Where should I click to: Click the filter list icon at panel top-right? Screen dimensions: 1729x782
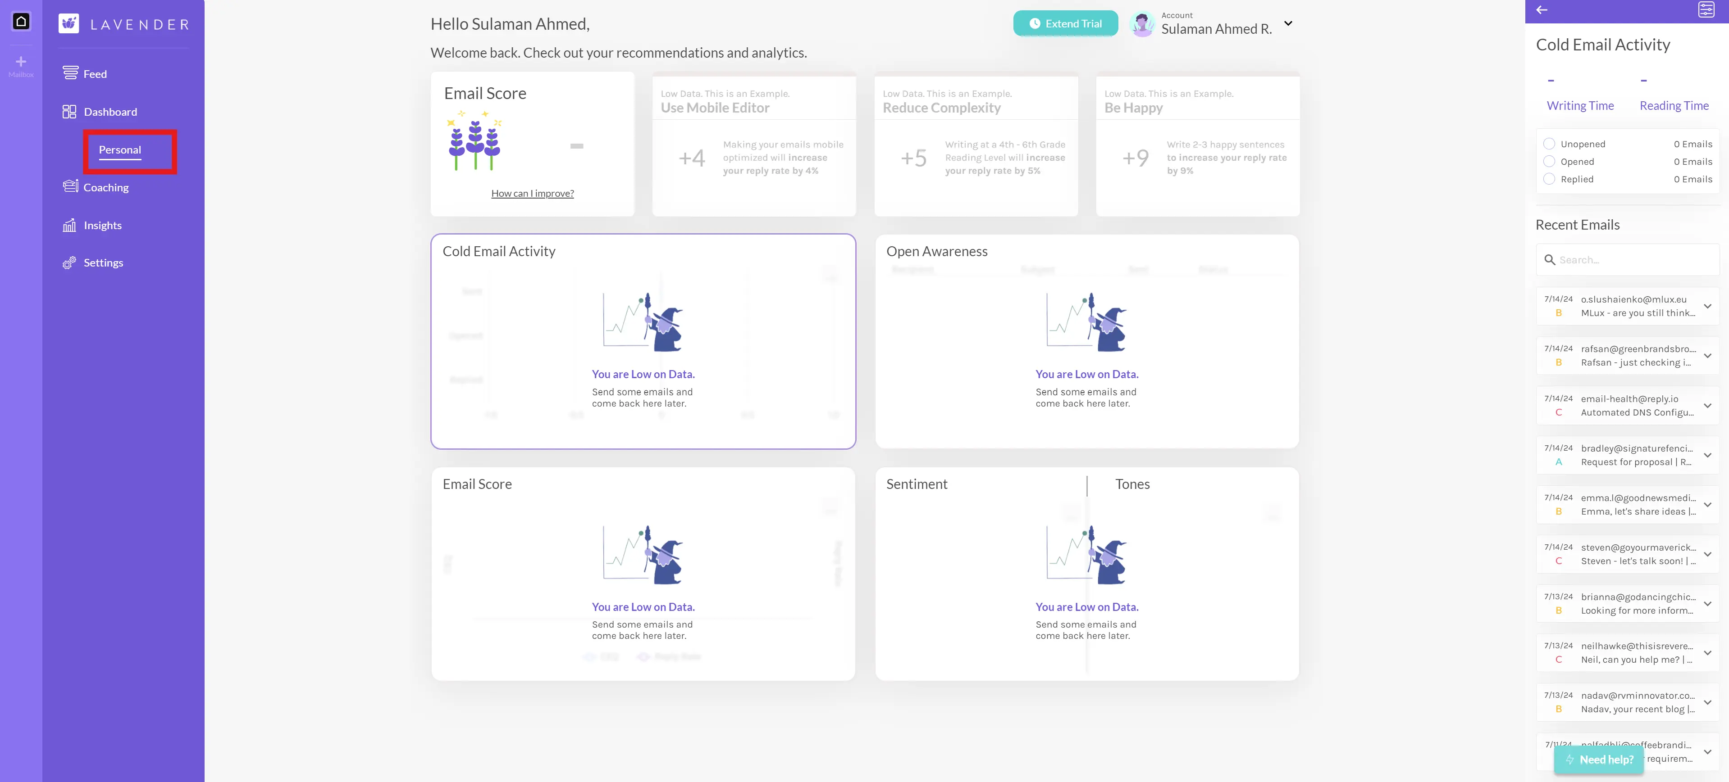pyautogui.click(x=1706, y=10)
